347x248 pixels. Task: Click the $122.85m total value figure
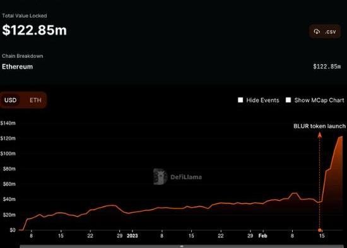pos(34,30)
